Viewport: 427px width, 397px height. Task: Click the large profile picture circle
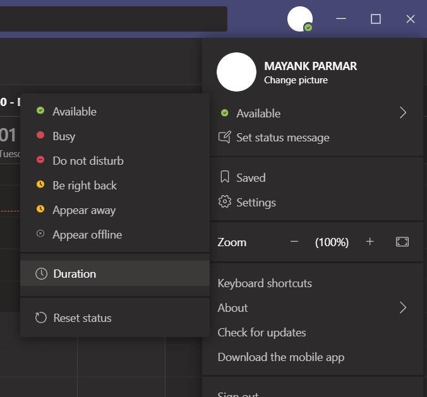click(236, 72)
